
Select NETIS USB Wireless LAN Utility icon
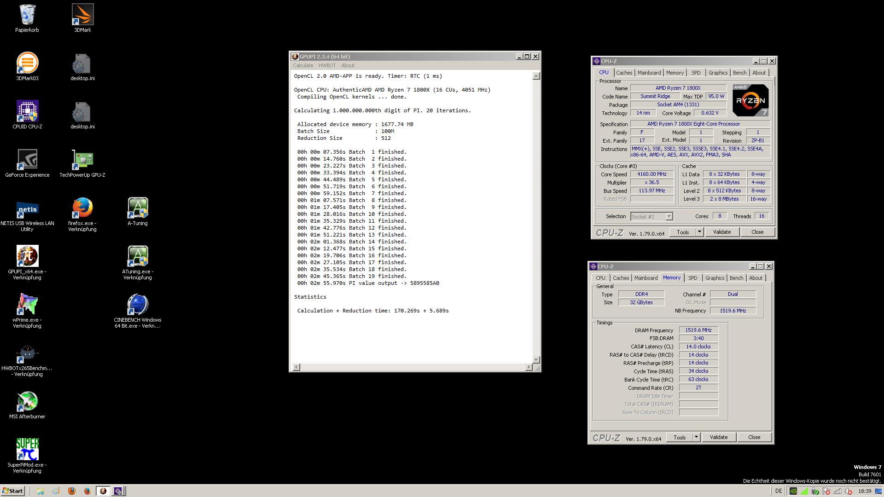coord(27,215)
